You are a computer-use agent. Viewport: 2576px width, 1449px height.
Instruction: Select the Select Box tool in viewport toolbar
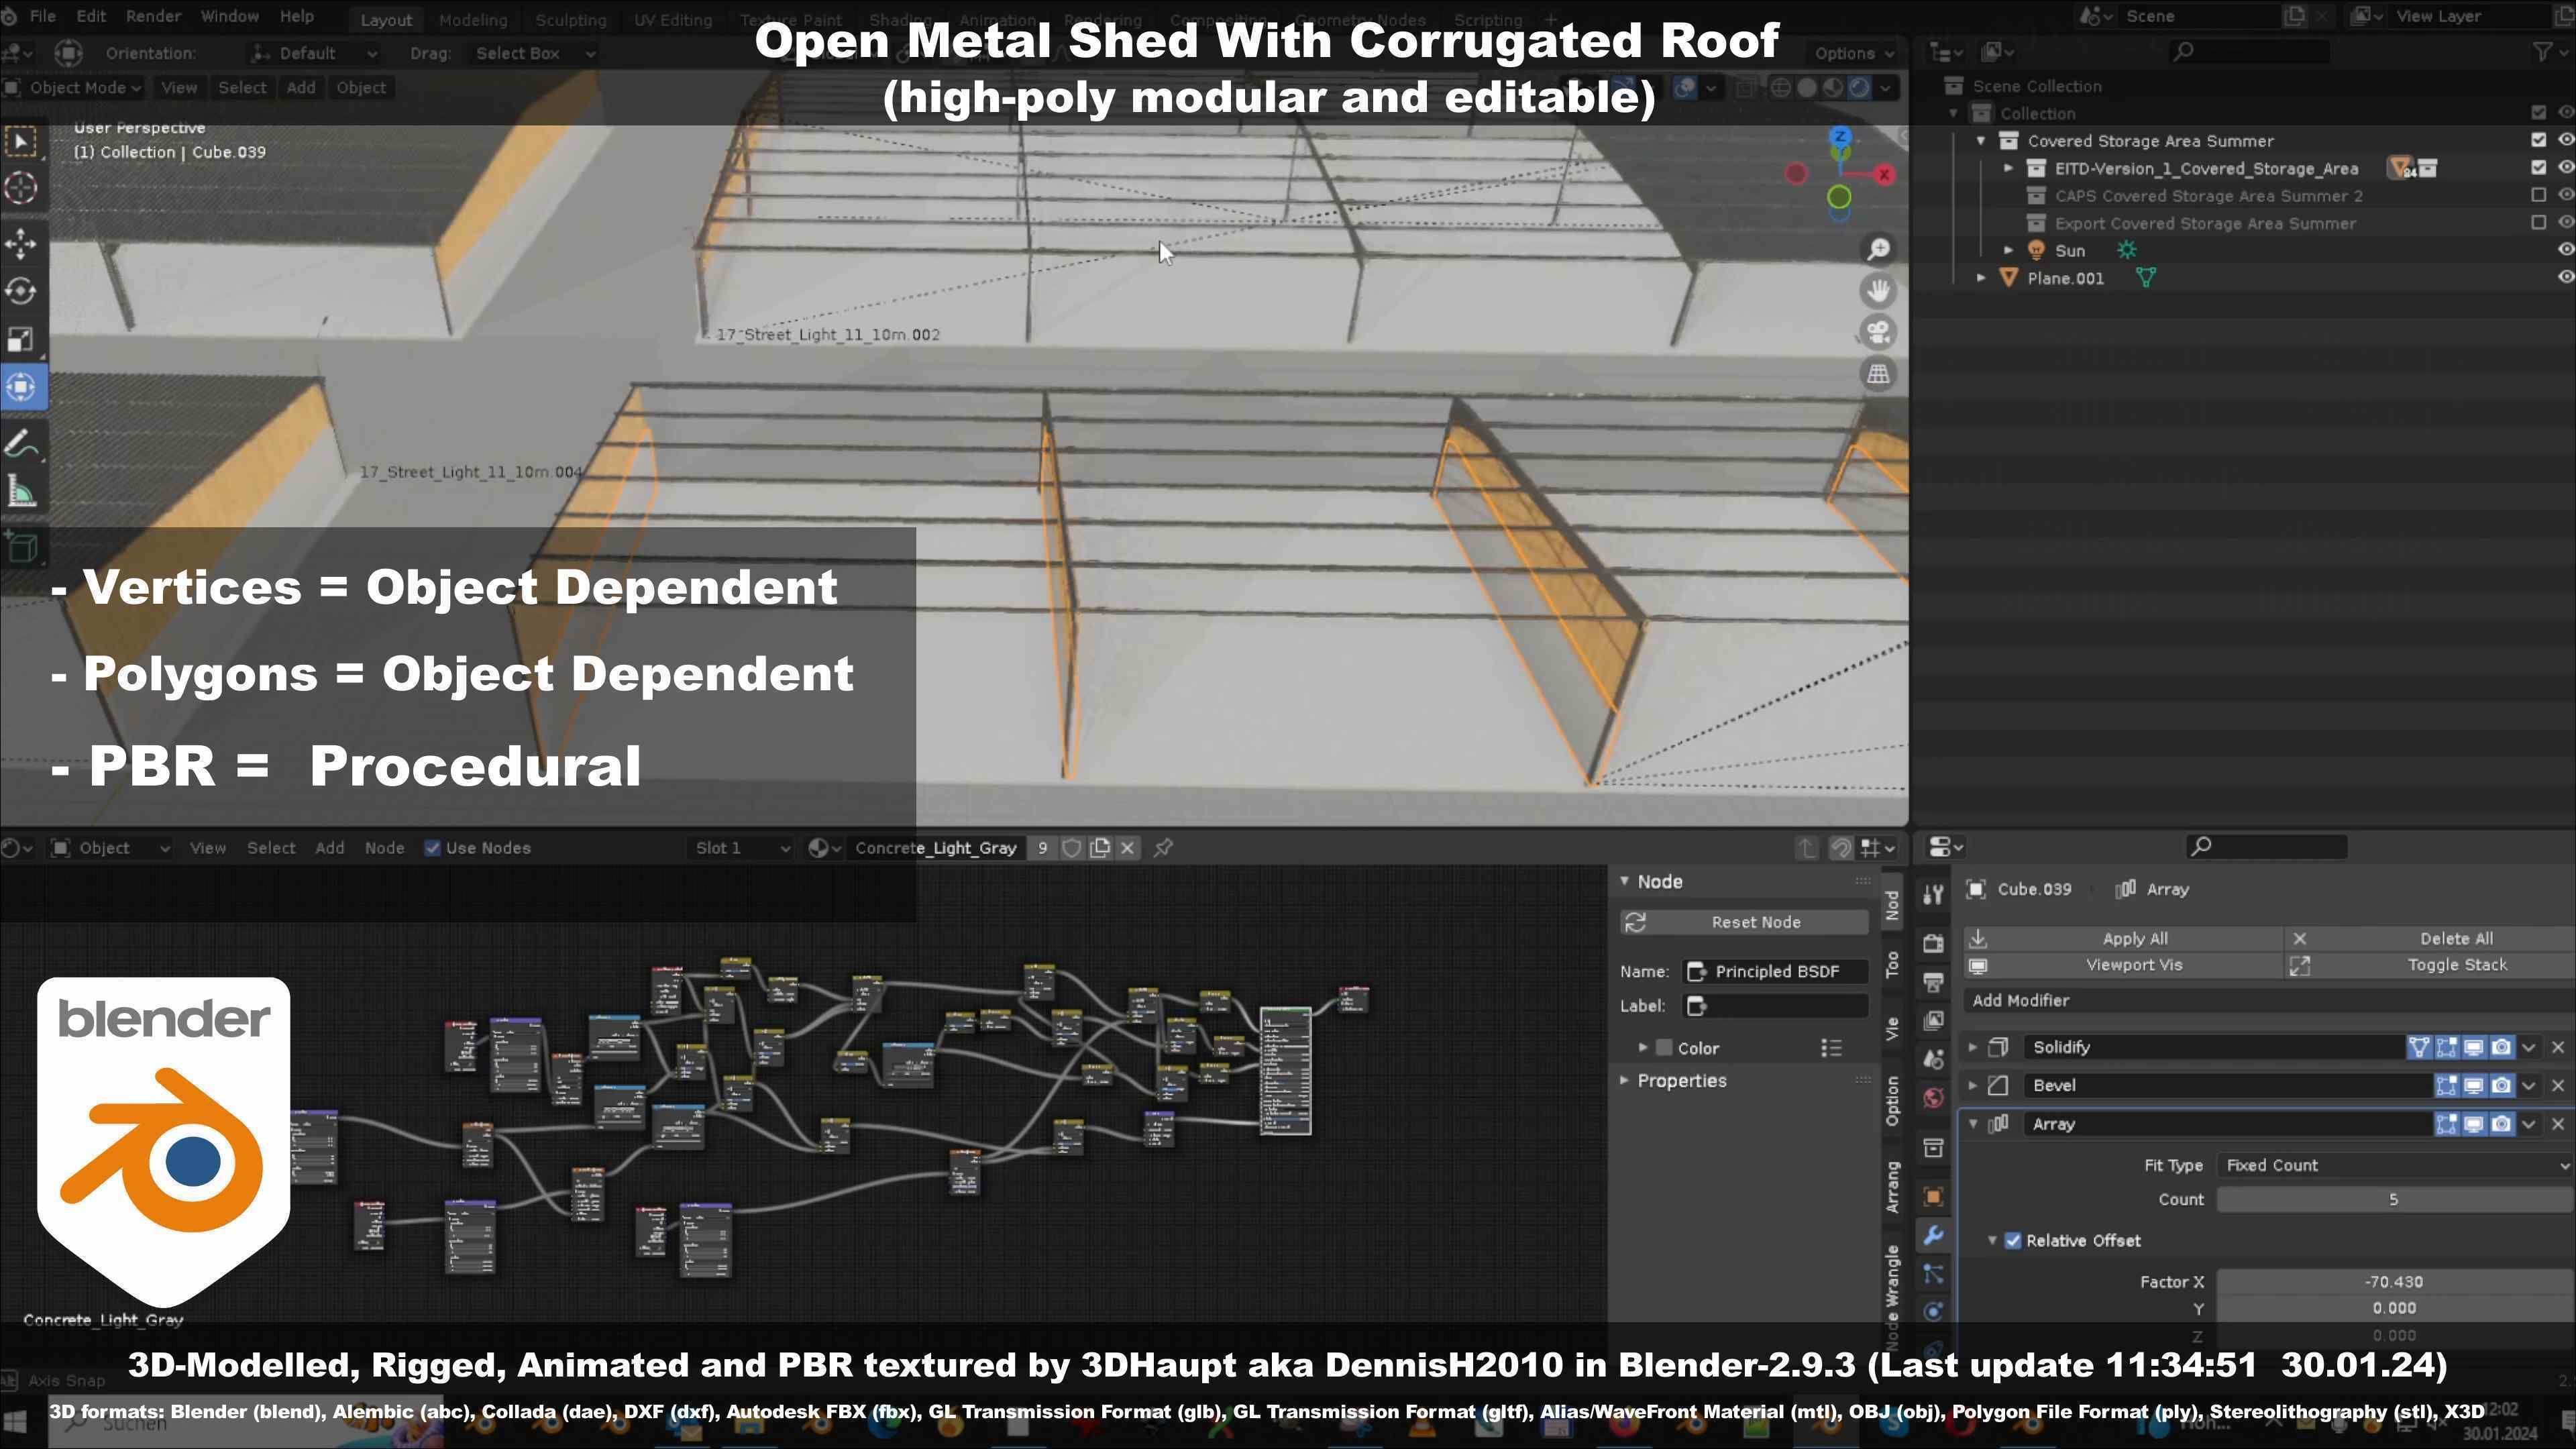click(x=22, y=141)
